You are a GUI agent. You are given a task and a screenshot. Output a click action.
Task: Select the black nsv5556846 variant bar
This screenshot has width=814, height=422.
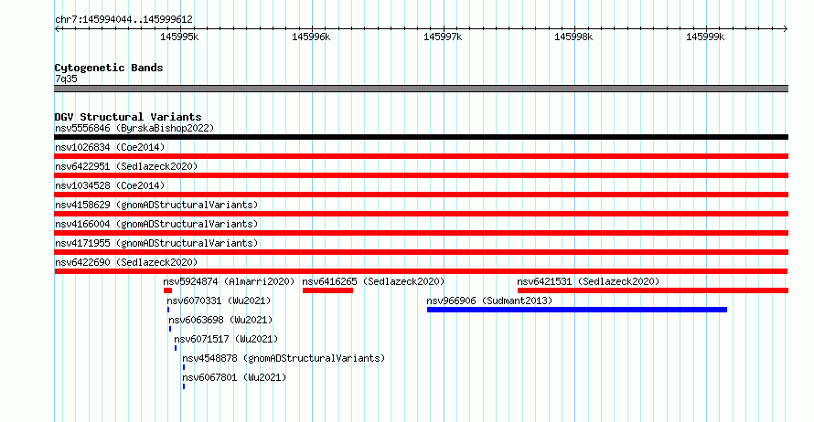click(x=421, y=137)
